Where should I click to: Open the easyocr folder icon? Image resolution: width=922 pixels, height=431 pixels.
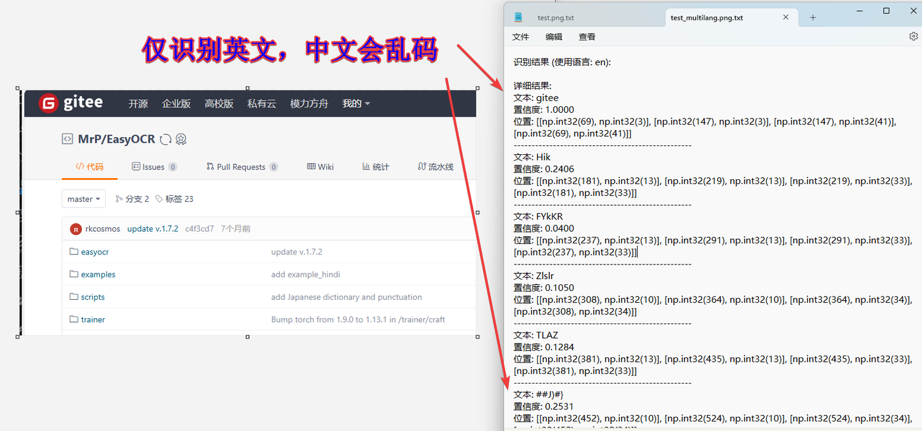point(74,251)
